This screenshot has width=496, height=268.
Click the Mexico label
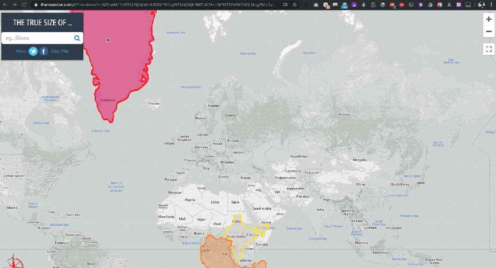(x=12, y=208)
